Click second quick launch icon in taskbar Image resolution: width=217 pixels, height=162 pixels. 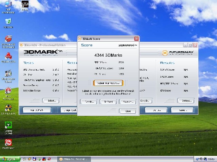click(x=29, y=159)
